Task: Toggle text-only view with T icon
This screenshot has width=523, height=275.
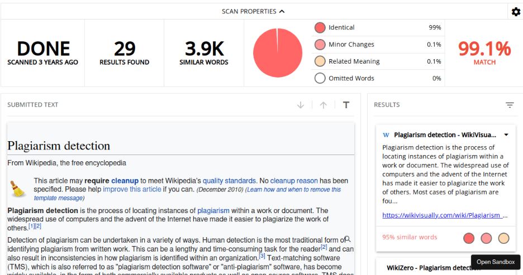Action: click(346, 105)
